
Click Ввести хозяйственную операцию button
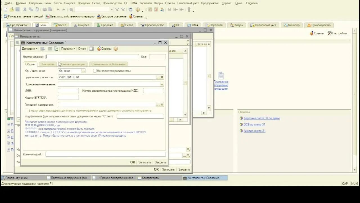70,16
